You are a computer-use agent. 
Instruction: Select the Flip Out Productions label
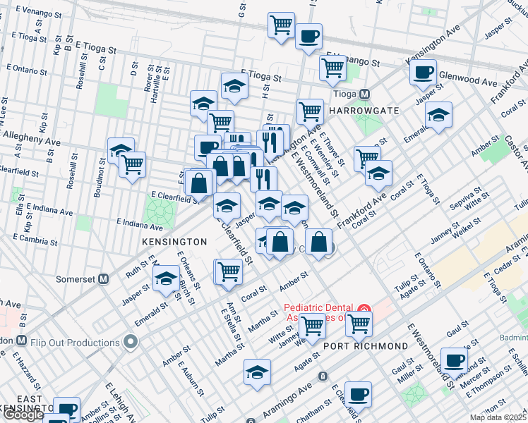click(75, 343)
